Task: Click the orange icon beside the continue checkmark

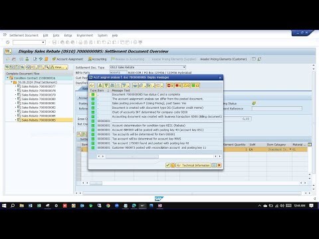Action: tap(173, 165)
